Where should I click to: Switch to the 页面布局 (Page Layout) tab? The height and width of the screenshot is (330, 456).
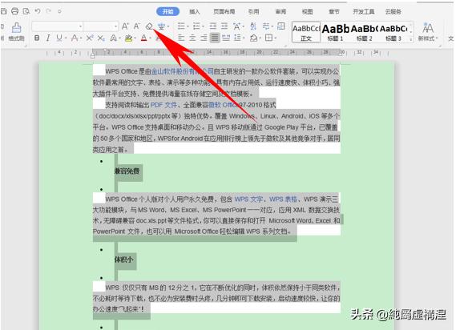[224, 12]
